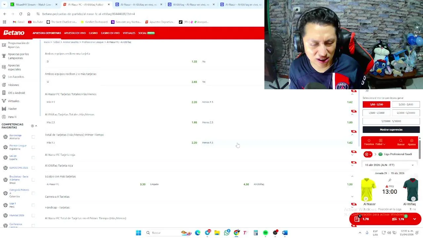Expand Al-Nassr FC Tarjeta roja market

[x=352, y=155]
